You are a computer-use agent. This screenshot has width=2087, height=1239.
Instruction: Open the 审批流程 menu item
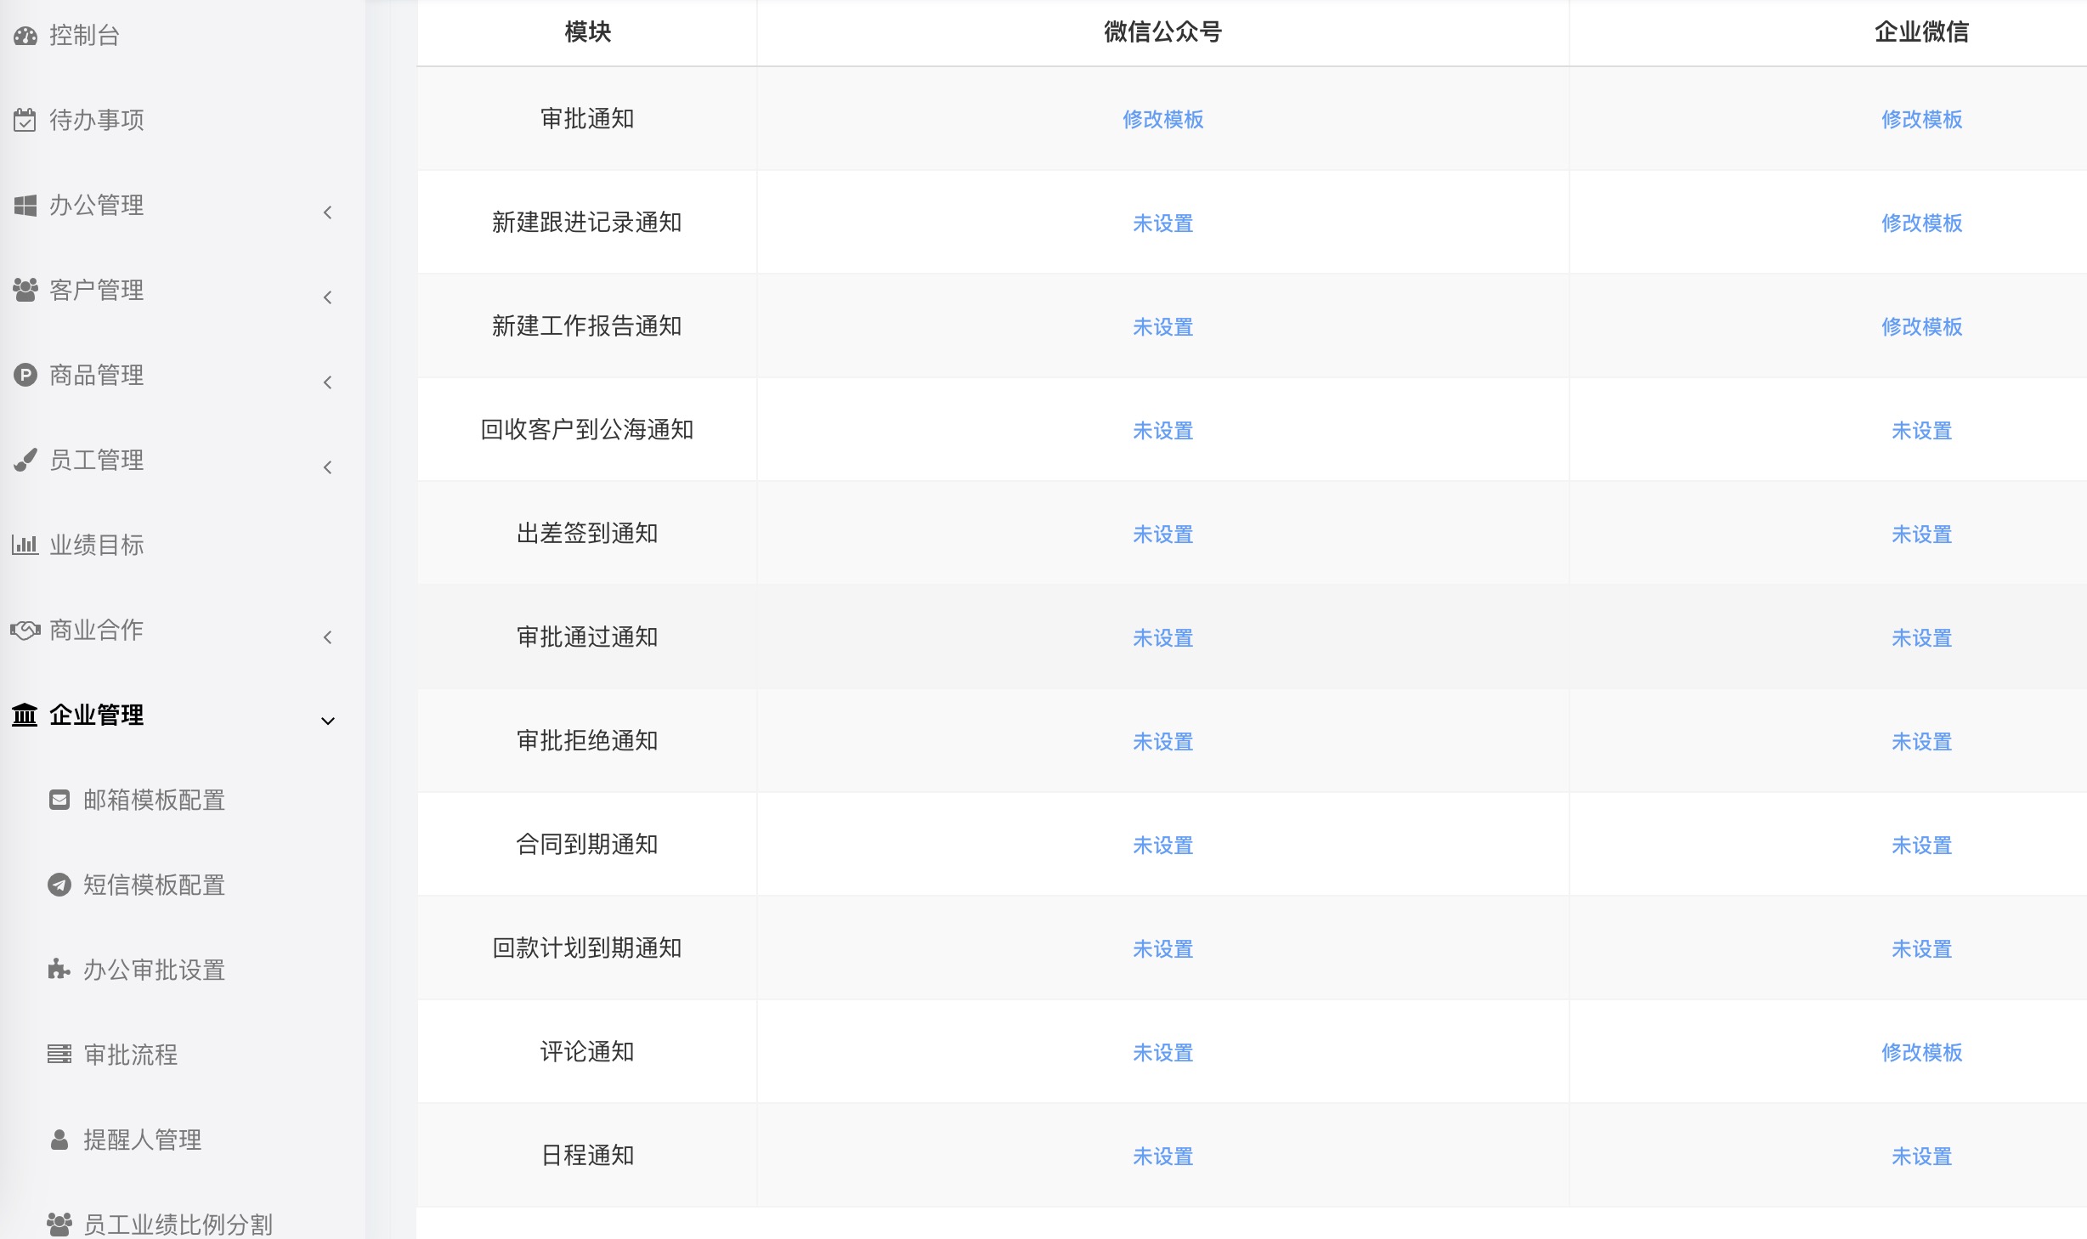(x=130, y=1055)
